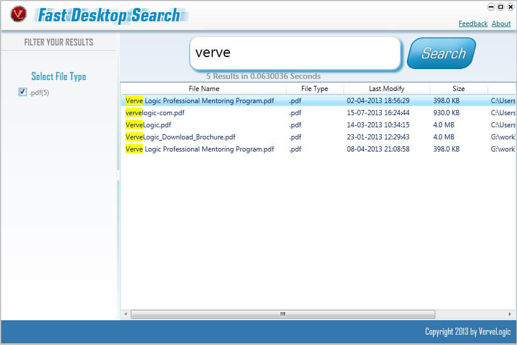Select VerveLogic_Download_Brochure.pdf in results
This screenshot has height=345, width=517.
[180, 137]
